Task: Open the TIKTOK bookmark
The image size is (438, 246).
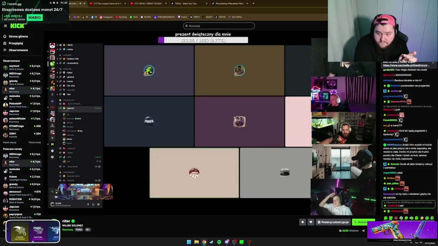Action: click(220, 17)
